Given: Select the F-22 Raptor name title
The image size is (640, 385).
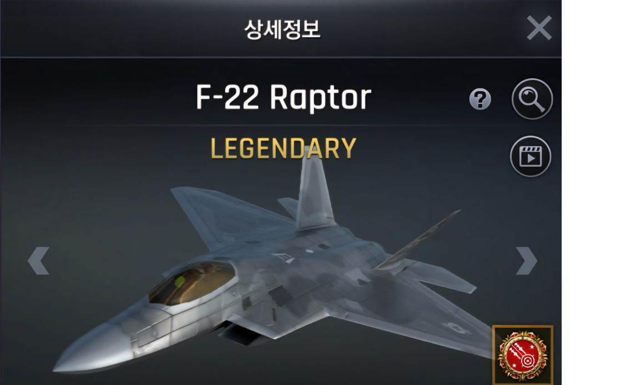Looking at the screenshot, I should pos(283,98).
